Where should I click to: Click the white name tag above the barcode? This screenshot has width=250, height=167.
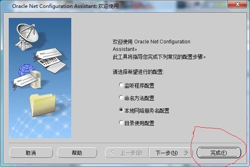48,54
